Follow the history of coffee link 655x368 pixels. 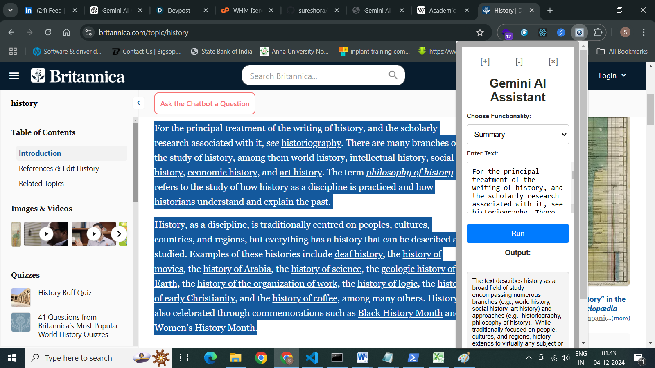pyautogui.click(x=305, y=298)
